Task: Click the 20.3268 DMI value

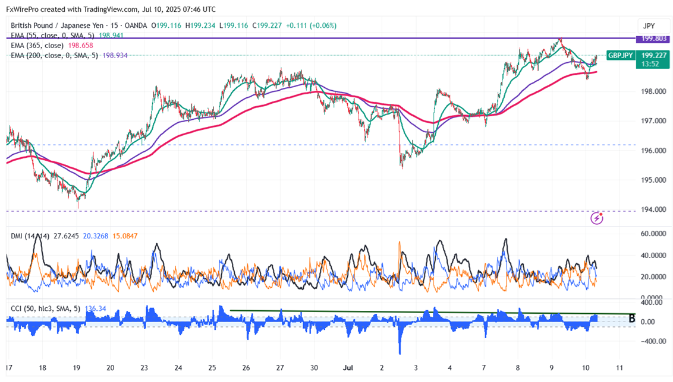Action: (x=95, y=236)
